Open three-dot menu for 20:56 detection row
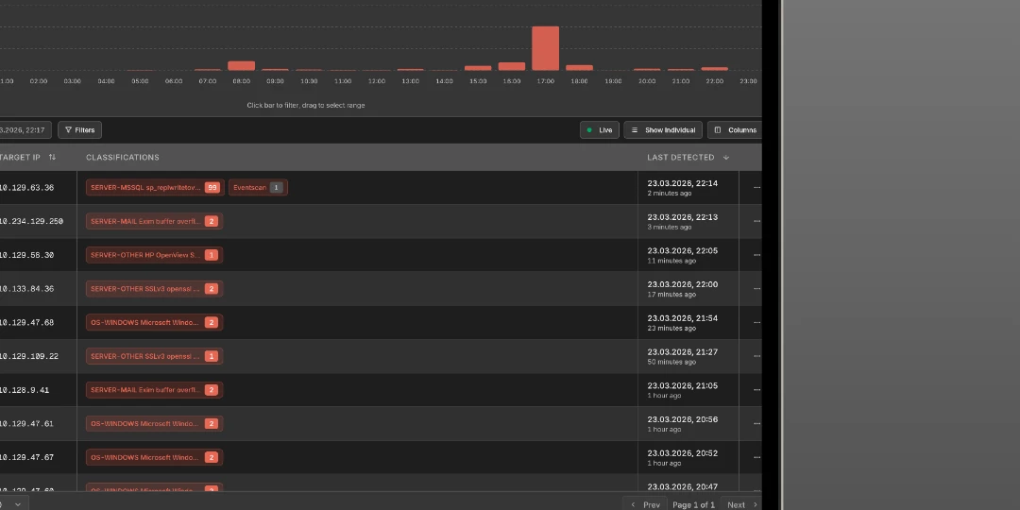Image resolution: width=1020 pixels, height=510 pixels. click(x=756, y=424)
